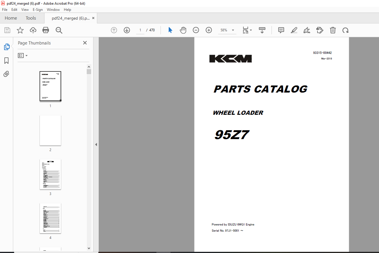Select the highlighter pen tool

(x=294, y=30)
